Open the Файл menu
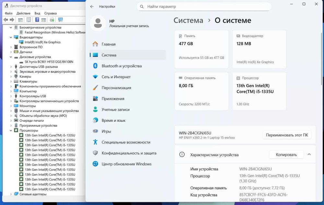This screenshot has height=205, width=324. 8,13
